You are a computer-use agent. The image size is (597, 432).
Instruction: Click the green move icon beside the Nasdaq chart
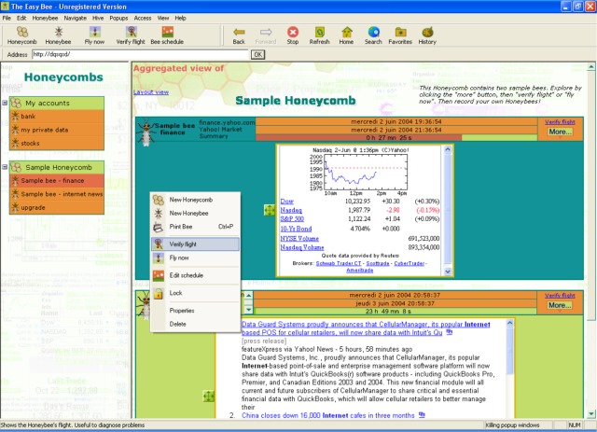[x=270, y=210]
